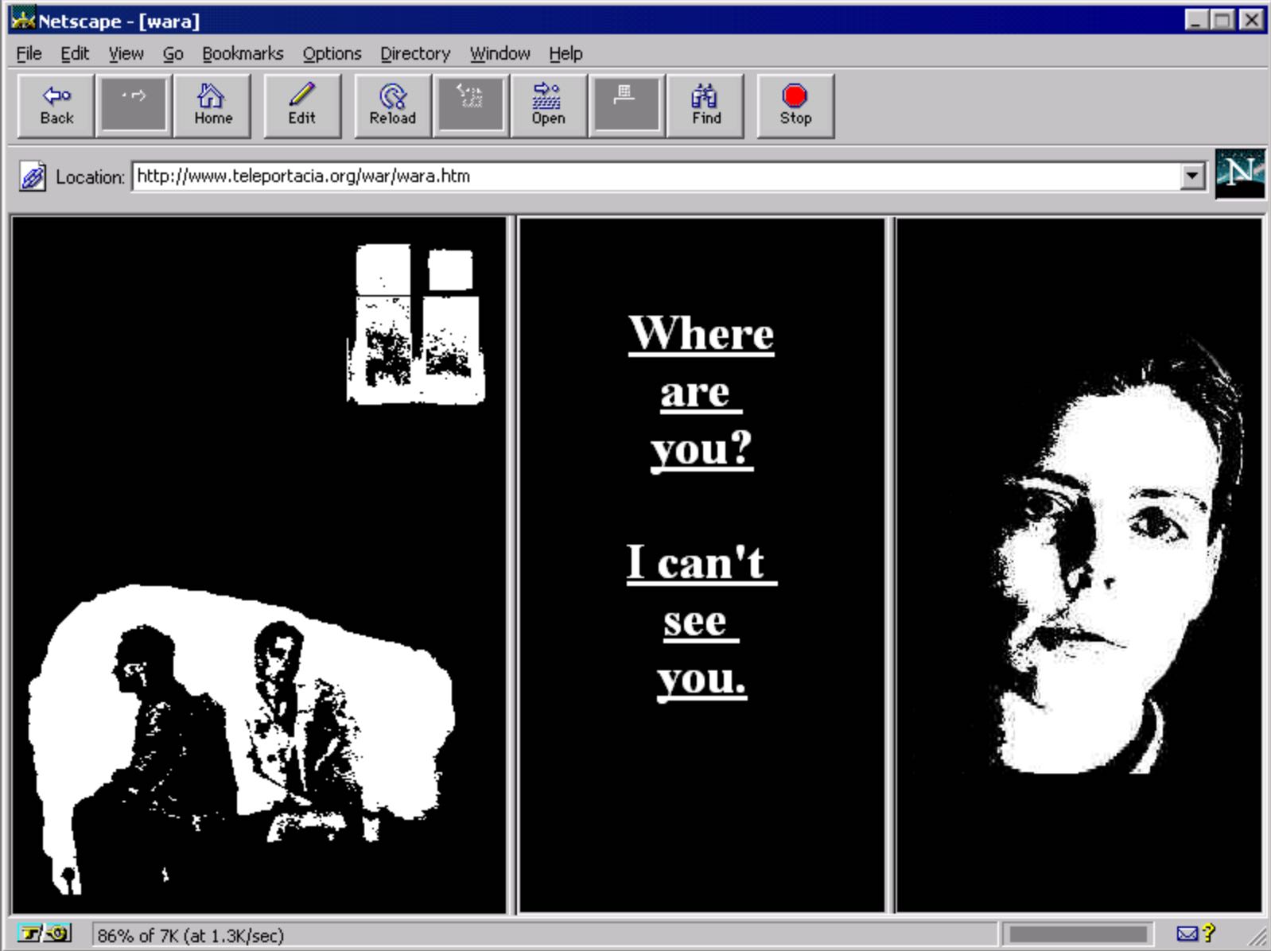1271x951 pixels.
Task: Stop the page from loading
Action: (x=795, y=106)
